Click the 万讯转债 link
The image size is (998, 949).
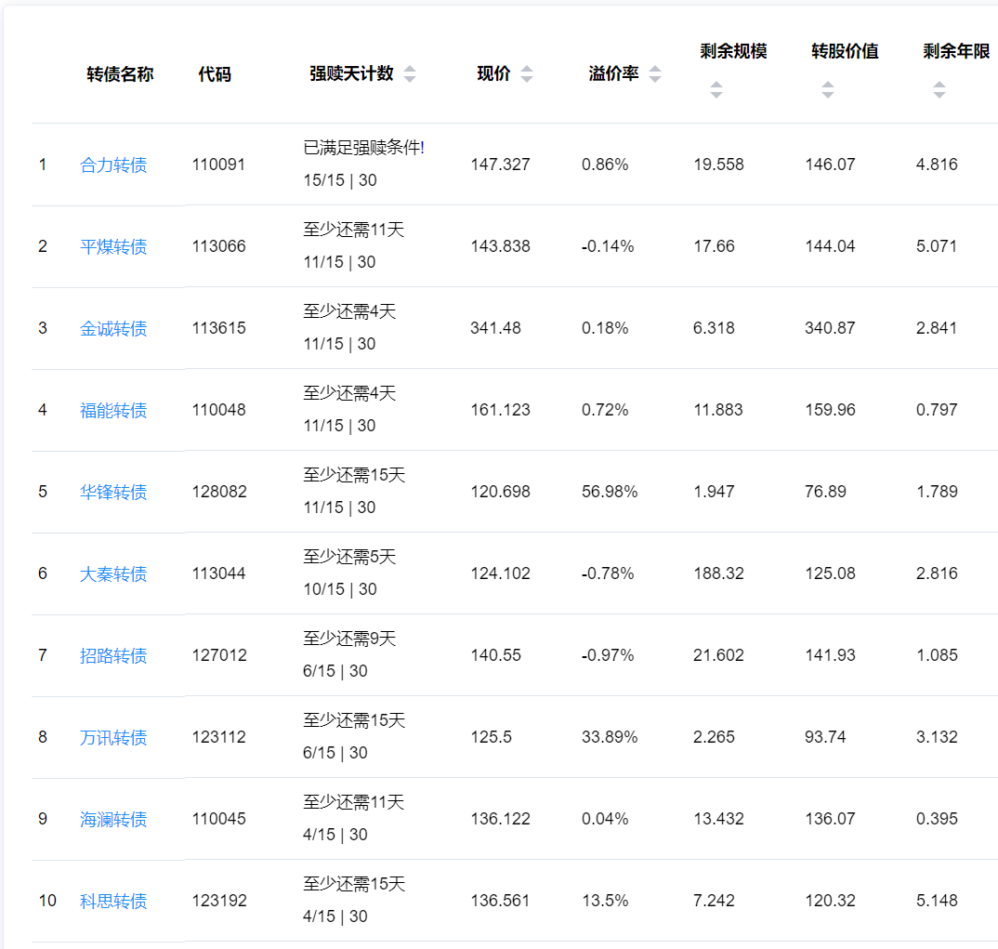tap(113, 738)
